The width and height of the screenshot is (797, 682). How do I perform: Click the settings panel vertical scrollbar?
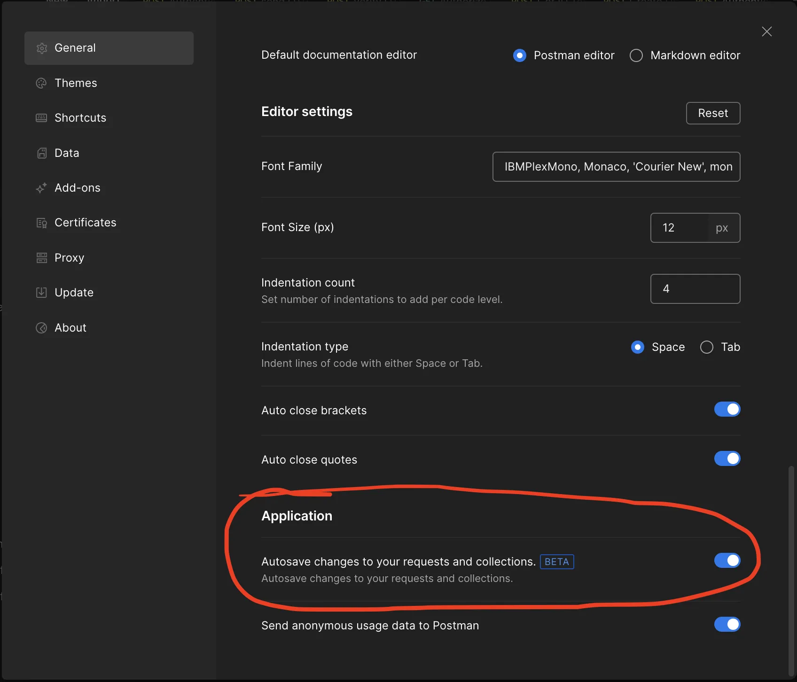tap(791, 564)
